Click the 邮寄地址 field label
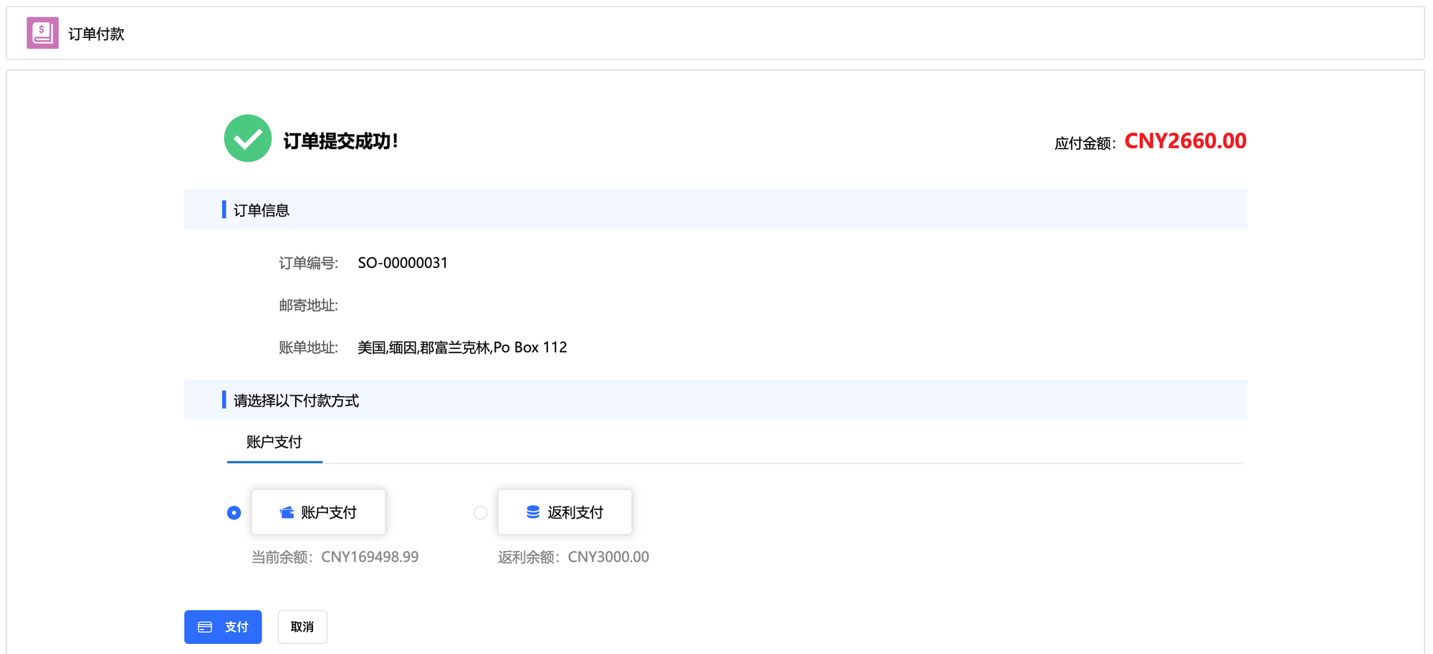 click(308, 305)
